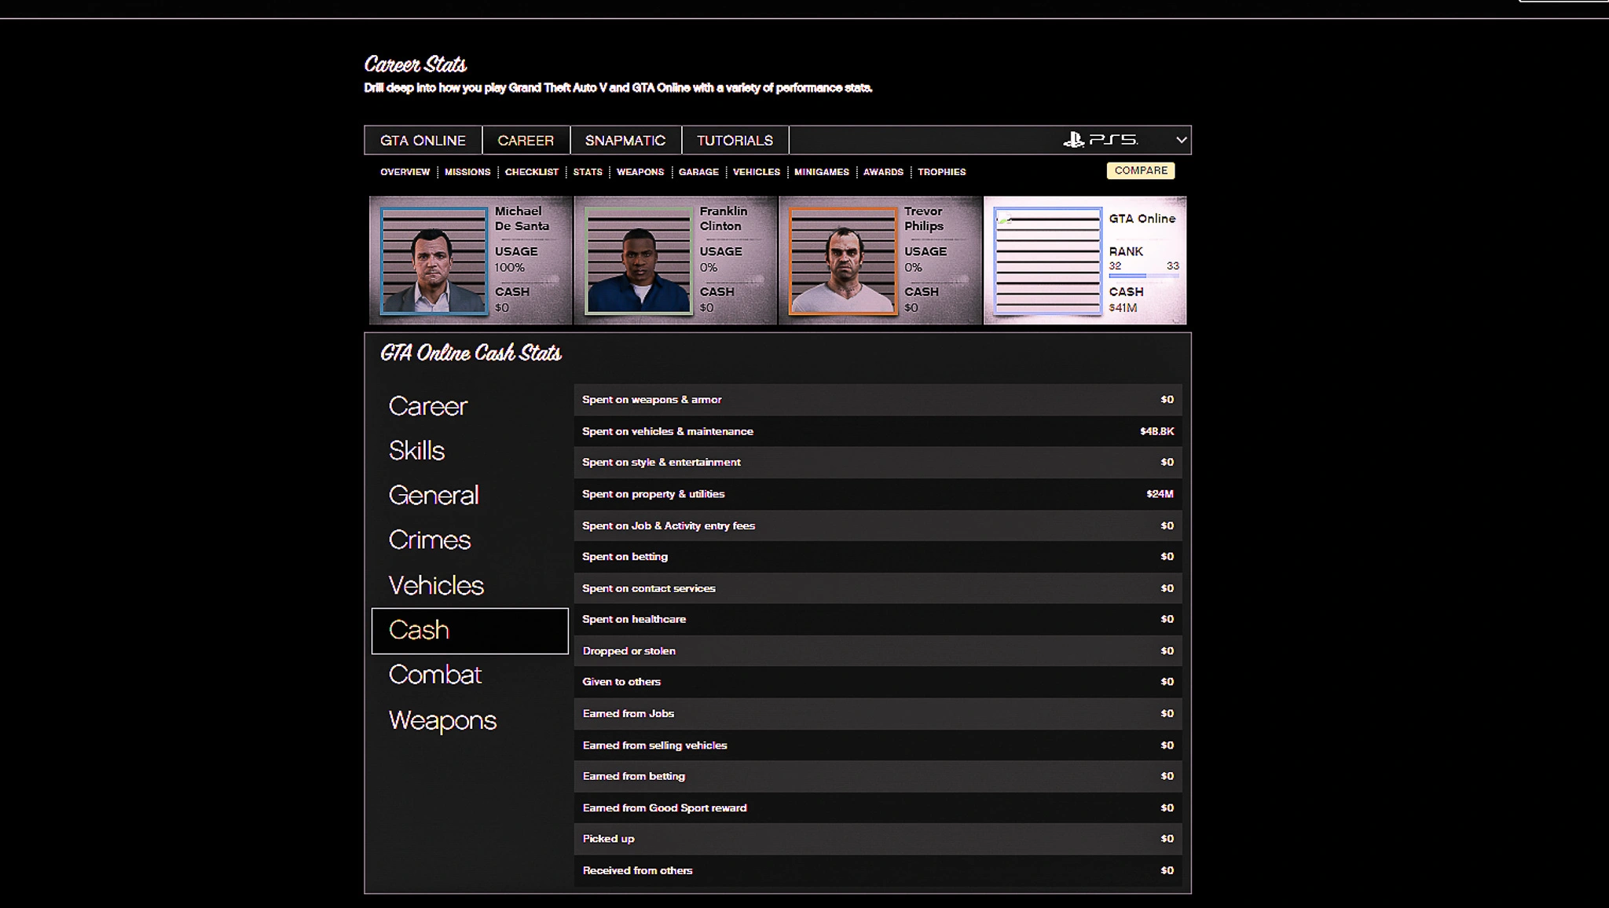Viewport: 1609px width, 908px height.
Task: Choose the Crimes category in sidebar
Action: point(429,540)
